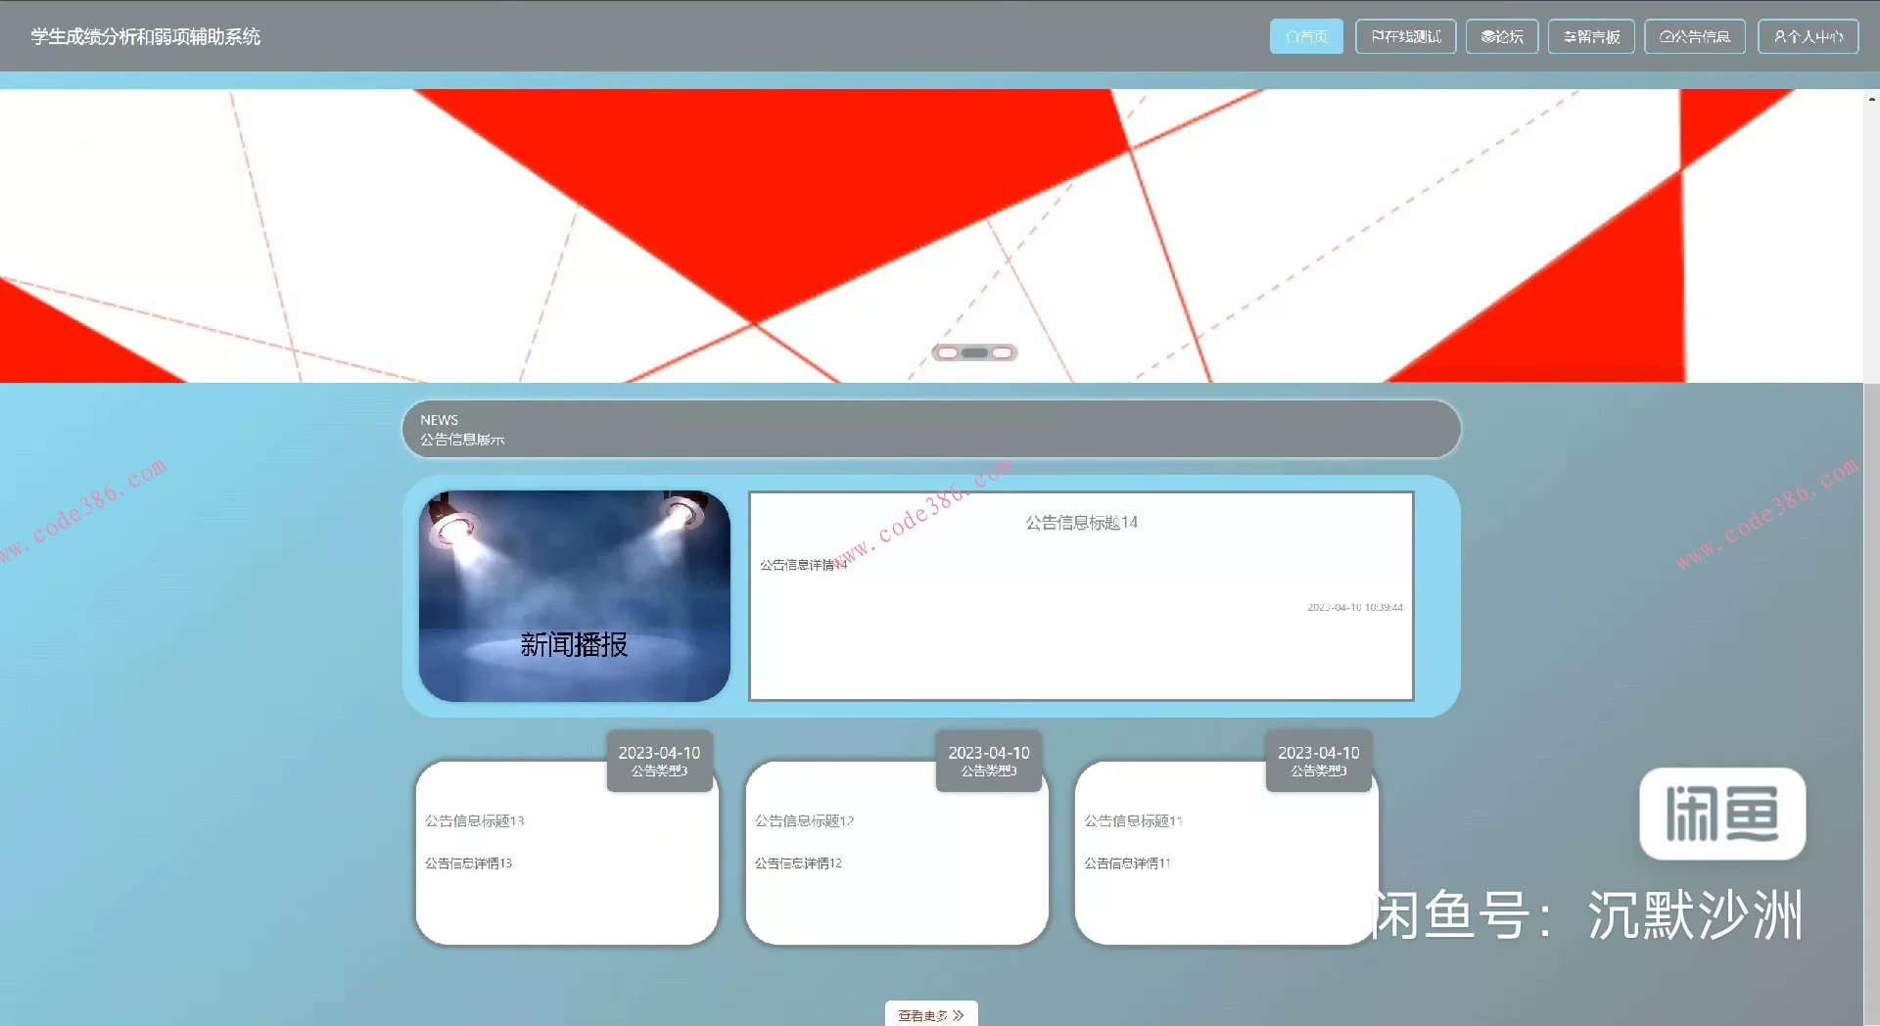Jump to the last carousel slide indicator

[1002, 352]
